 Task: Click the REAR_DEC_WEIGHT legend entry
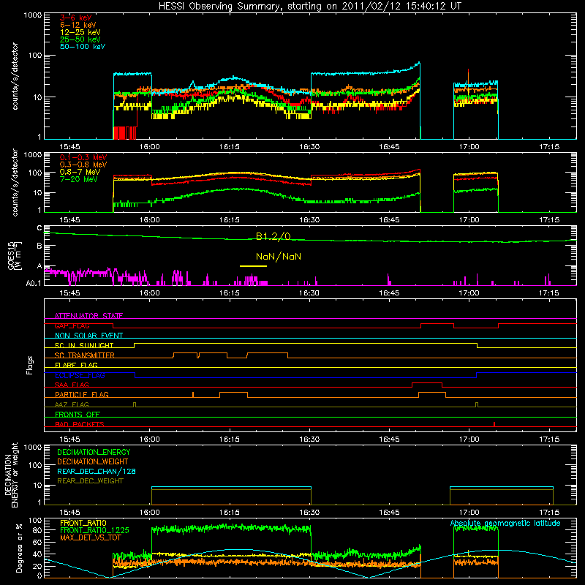pyautogui.click(x=90, y=481)
